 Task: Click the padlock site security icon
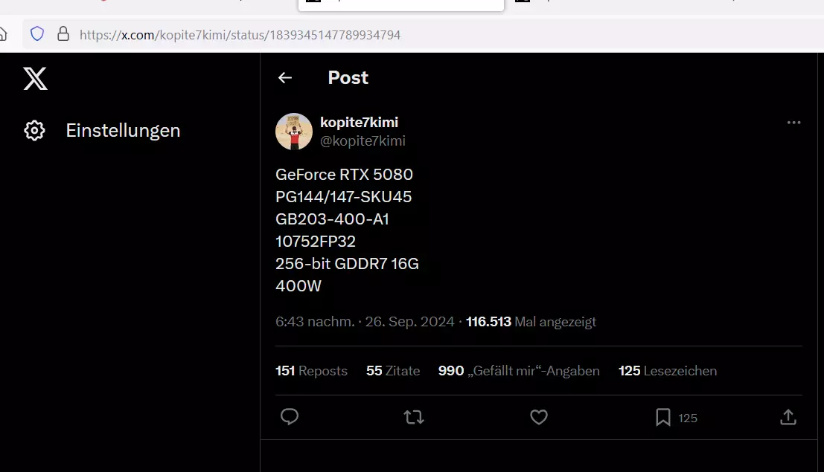pyautogui.click(x=63, y=34)
